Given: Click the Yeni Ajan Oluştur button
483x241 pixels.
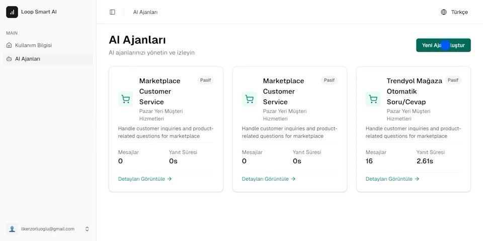Looking at the screenshot, I should pyautogui.click(x=443, y=45).
